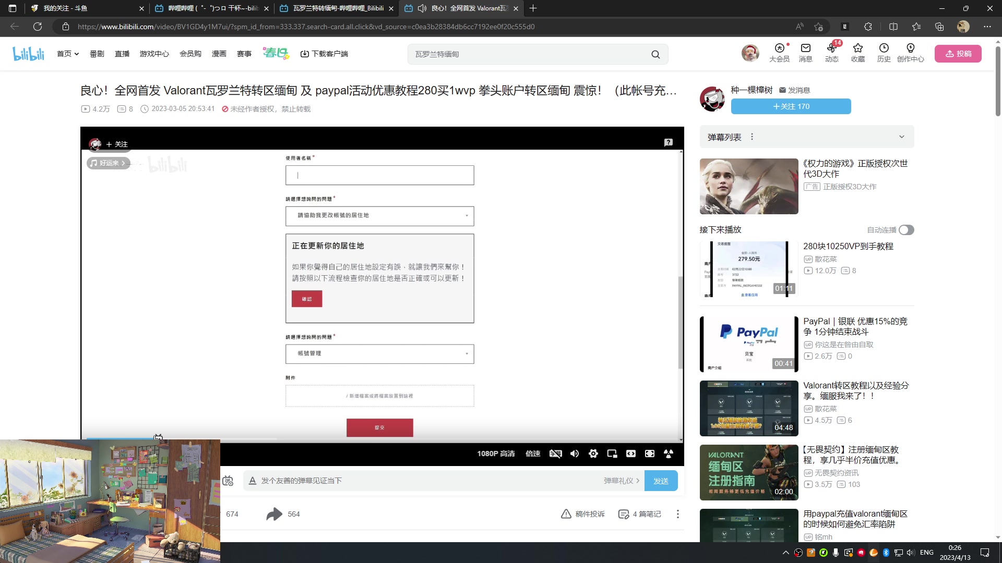Click the Windows system tray volume icon
The image size is (1002, 563).
pyautogui.click(x=911, y=553)
